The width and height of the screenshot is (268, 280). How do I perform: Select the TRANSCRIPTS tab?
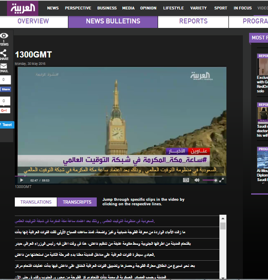77,202
